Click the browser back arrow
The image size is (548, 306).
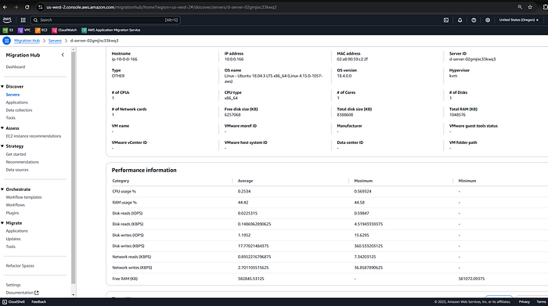tap(5, 7)
